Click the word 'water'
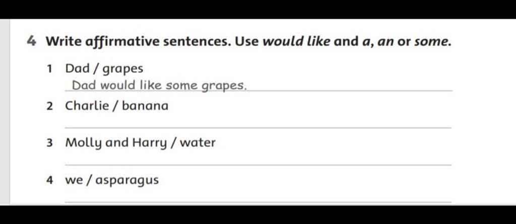Image resolution: width=516 pixels, height=224 pixels. tap(198, 143)
